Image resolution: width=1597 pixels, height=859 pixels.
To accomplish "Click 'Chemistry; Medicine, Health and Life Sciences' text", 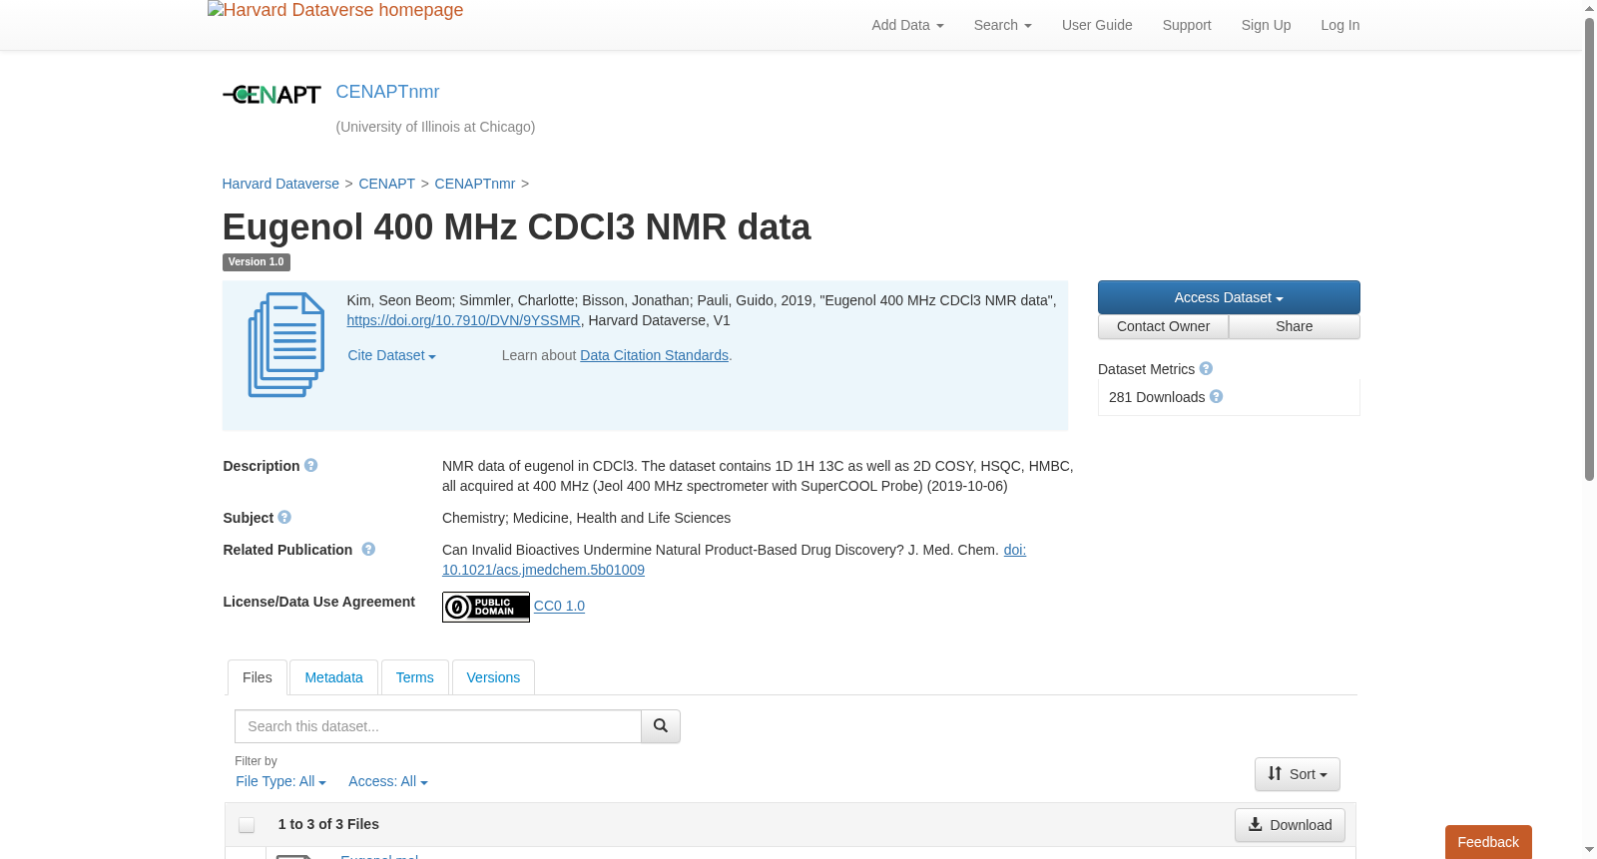I will tap(586, 519).
